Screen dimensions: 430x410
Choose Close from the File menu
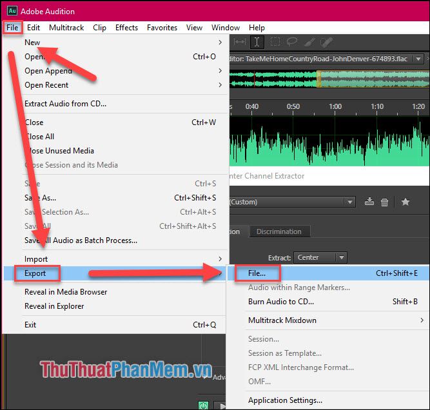pyautogui.click(x=116, y=122)
